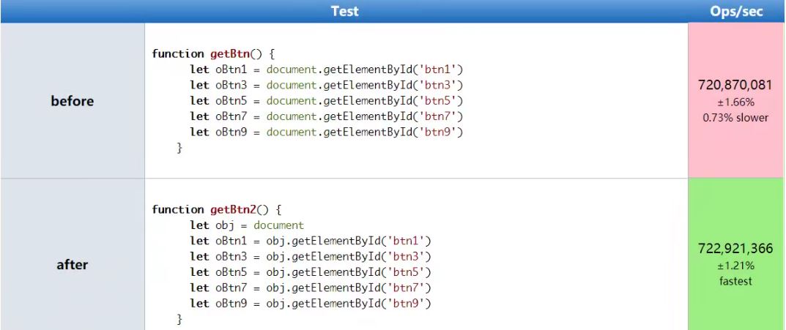
Task: Click the ±1.21% margin text
Action: click(x=735, y=266)
